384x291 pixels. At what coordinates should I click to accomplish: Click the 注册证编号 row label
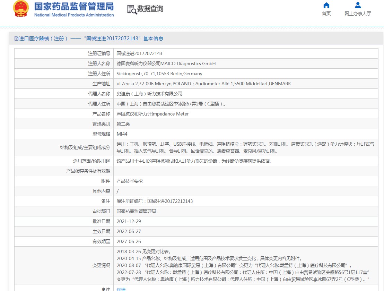99,53
